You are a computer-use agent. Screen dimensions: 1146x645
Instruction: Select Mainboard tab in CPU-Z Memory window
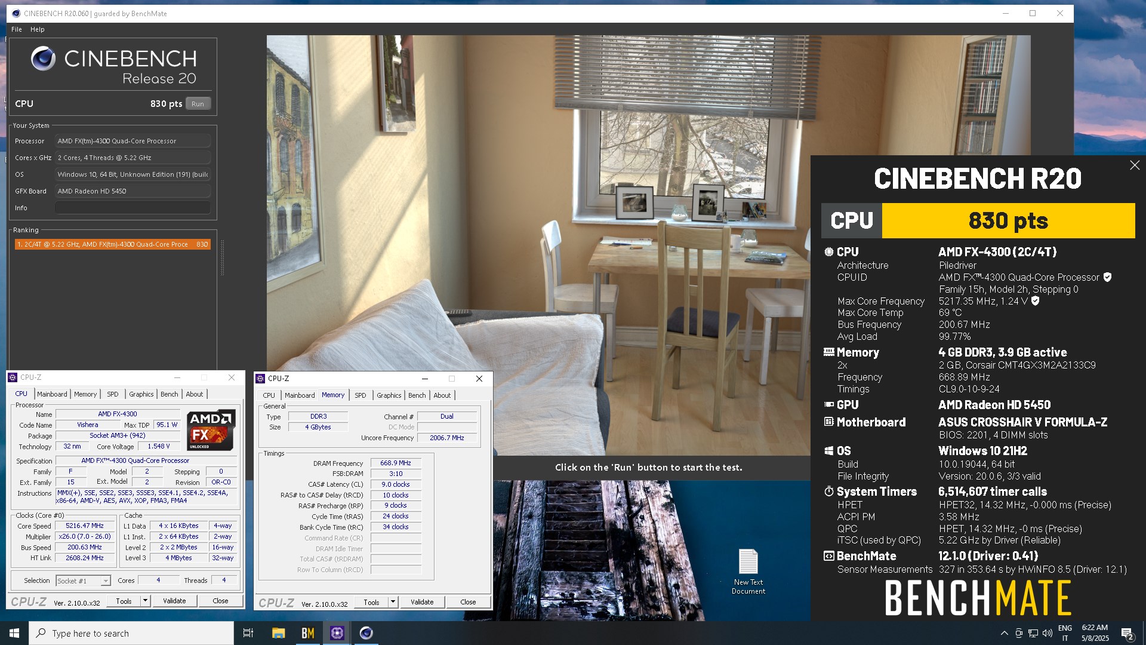(300, 395)
